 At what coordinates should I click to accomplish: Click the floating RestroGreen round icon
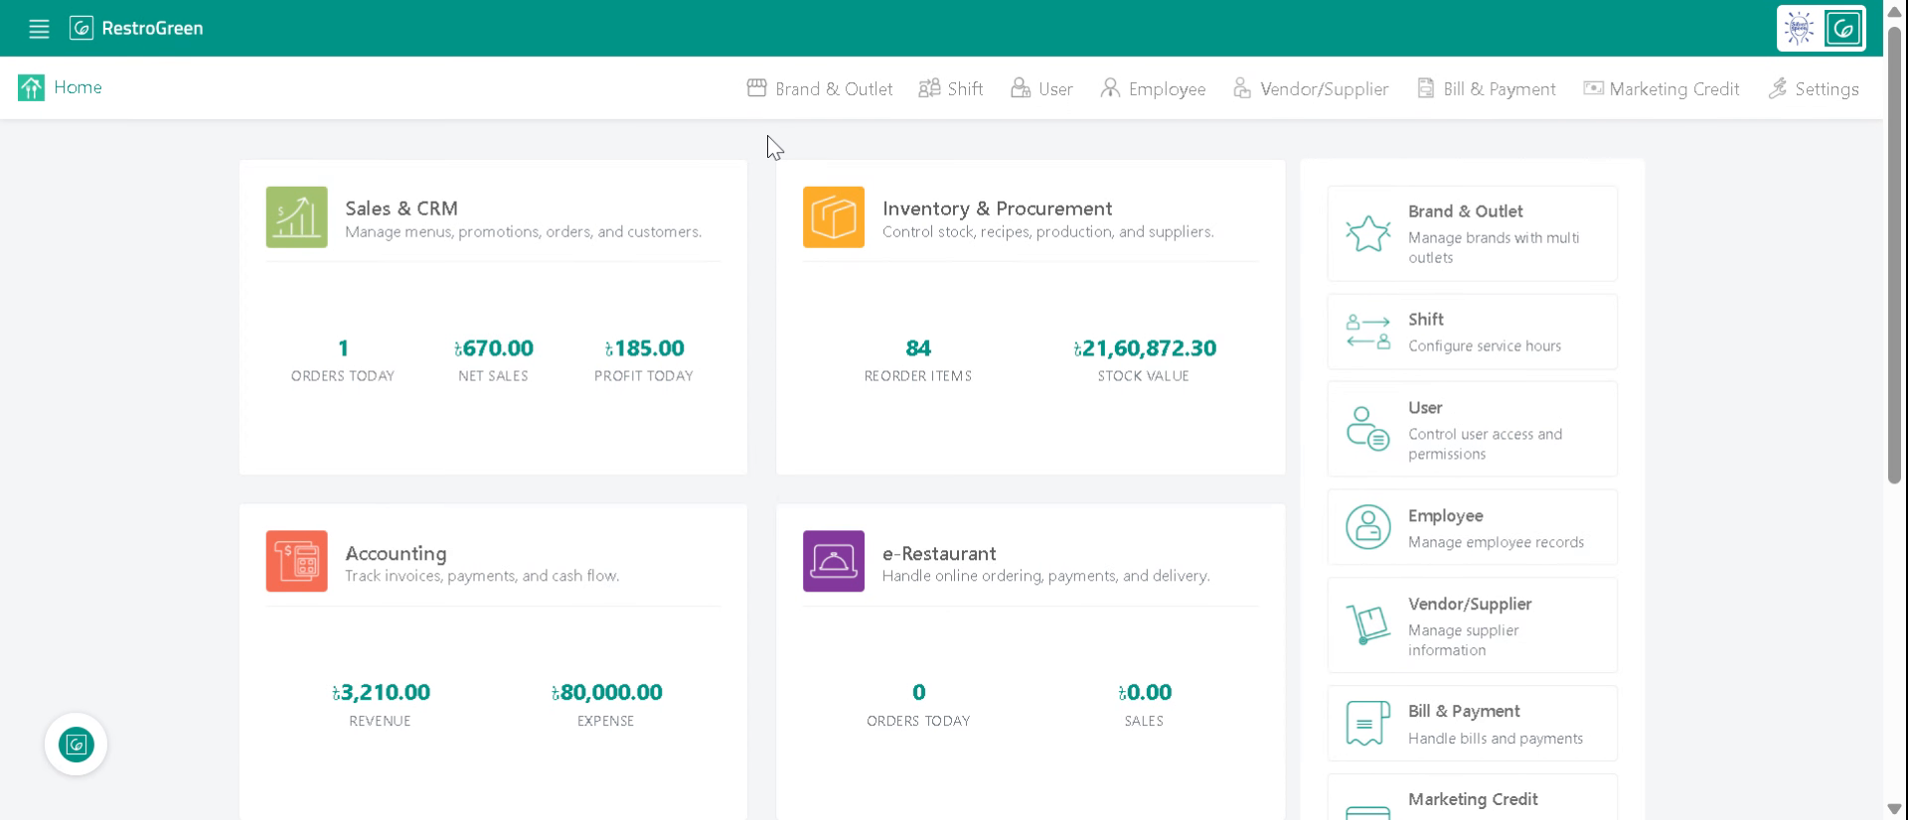76,745
